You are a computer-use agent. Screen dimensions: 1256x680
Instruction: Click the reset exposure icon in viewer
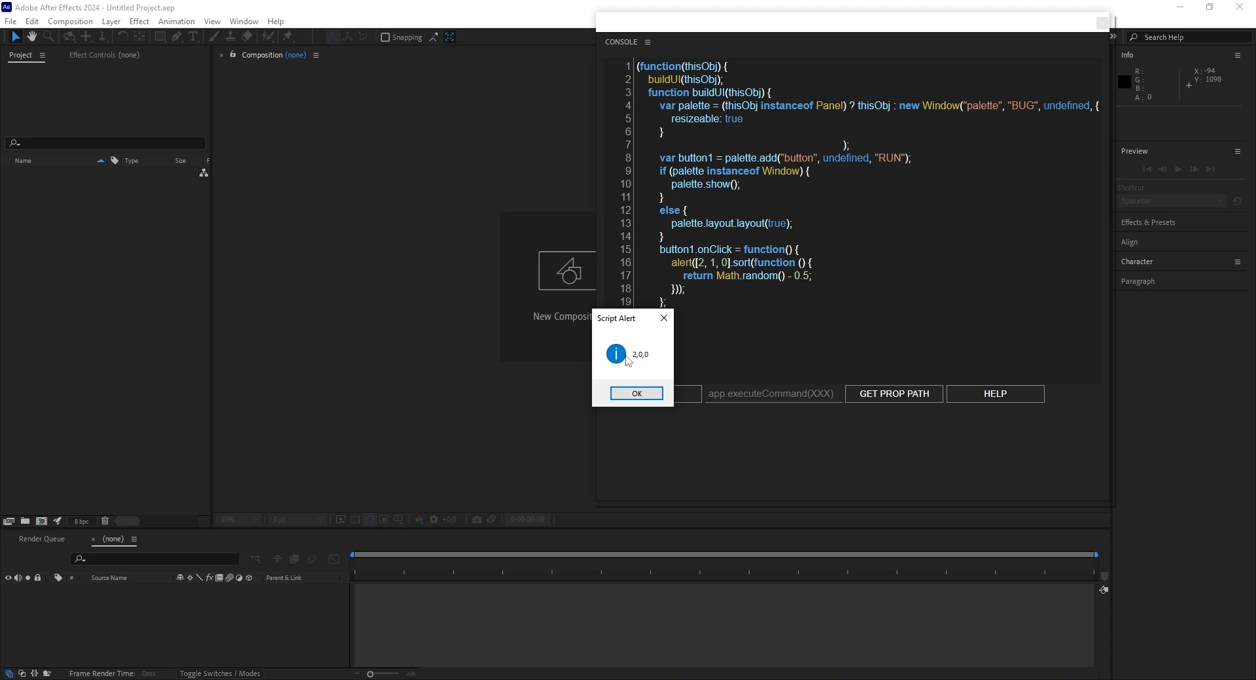pos(434,520)
